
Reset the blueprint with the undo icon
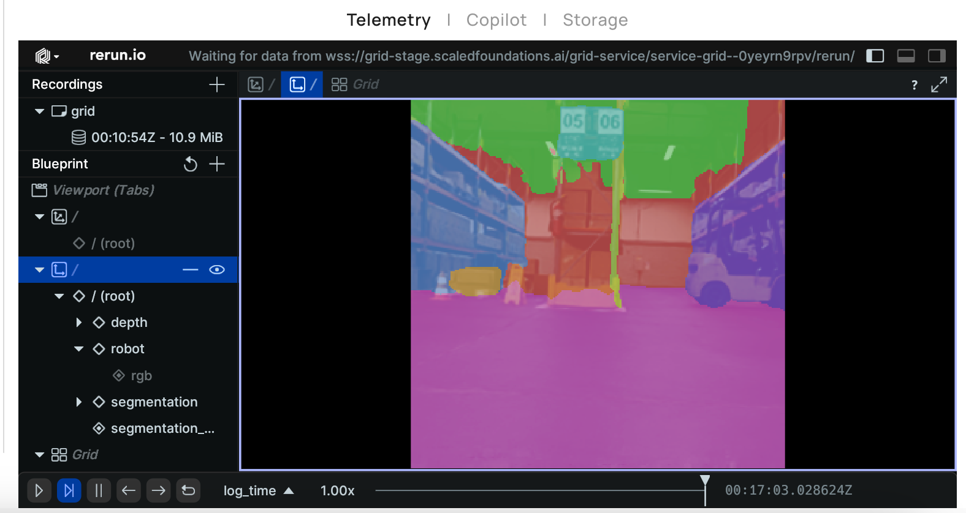pyautogui.click(x=191, y=164)
